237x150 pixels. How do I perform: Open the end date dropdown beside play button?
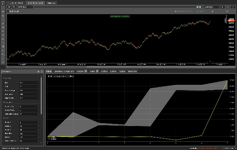(x=212, y=7)
